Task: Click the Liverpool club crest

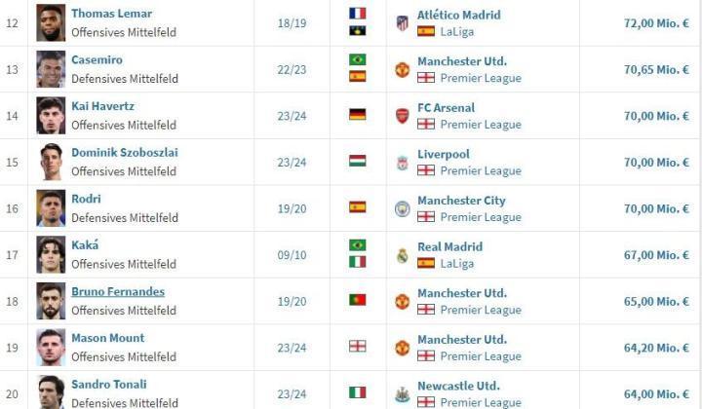Action: coord(402,163)
